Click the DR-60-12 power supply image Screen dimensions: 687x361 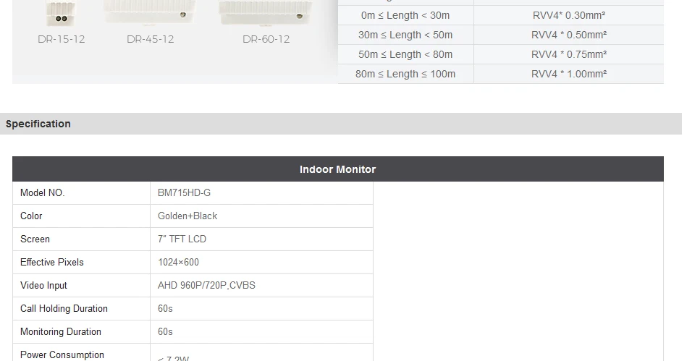265,13
